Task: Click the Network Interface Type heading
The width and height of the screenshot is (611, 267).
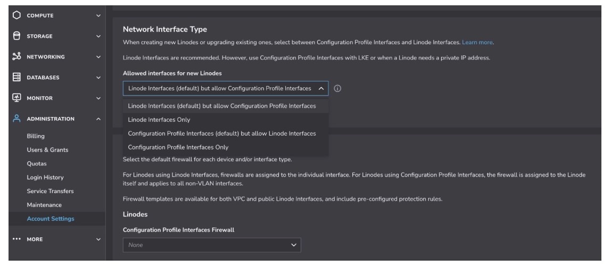Action: 165,29
